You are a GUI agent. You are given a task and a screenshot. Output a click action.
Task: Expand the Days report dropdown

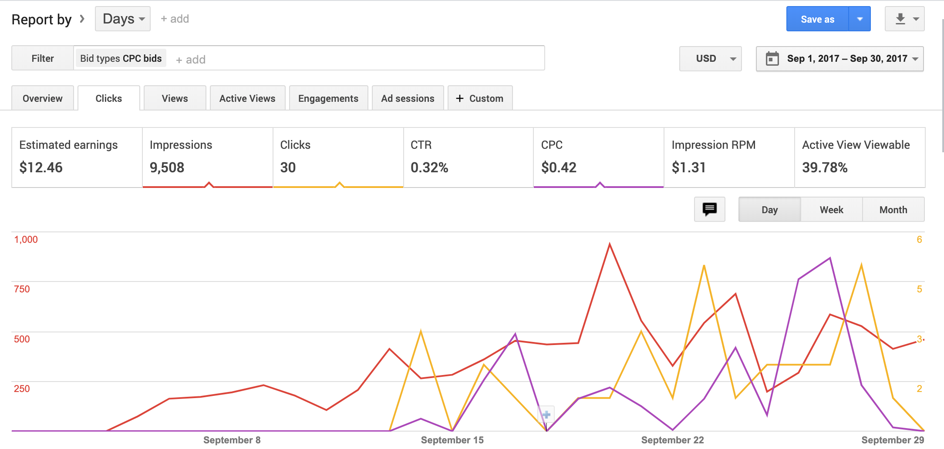click(123, 19)
